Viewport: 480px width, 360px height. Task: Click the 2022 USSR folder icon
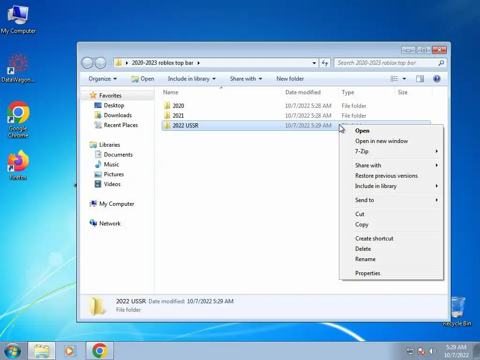(x=167, y=125)
